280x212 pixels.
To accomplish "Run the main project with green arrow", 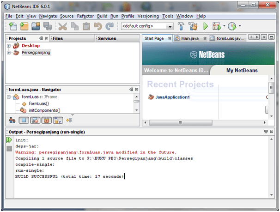I will pos(206,26).
